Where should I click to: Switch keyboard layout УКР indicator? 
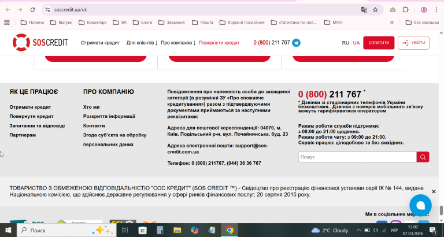click(394, 230)
